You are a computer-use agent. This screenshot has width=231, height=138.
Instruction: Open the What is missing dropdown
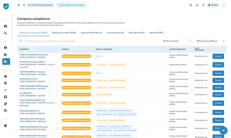click(x=177, y=41)
